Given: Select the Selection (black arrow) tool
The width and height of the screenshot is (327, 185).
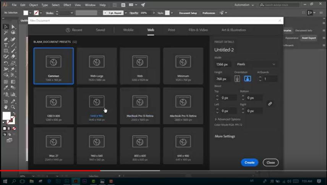Looking at the screenshot, I should (6, 27).
